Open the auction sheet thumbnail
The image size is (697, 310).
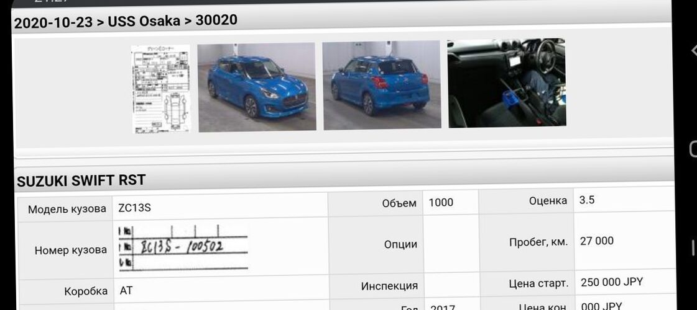click(x=161, y=89)
